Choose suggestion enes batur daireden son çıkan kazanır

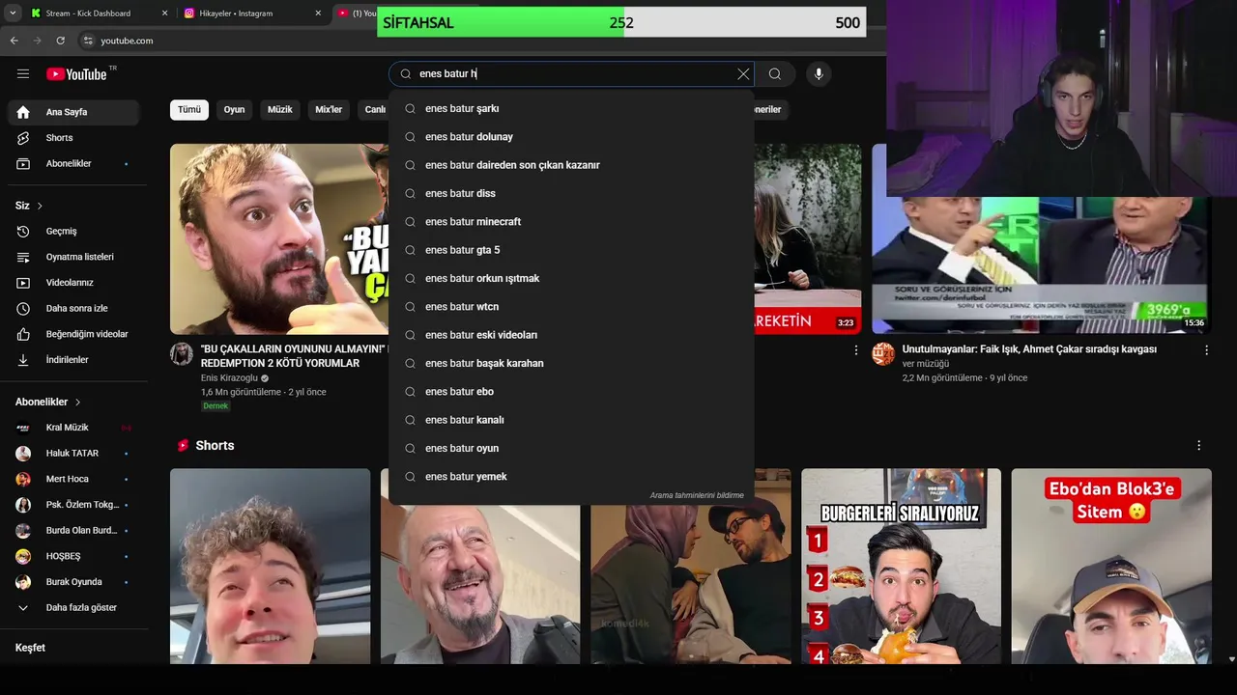[x=571, y=165]
